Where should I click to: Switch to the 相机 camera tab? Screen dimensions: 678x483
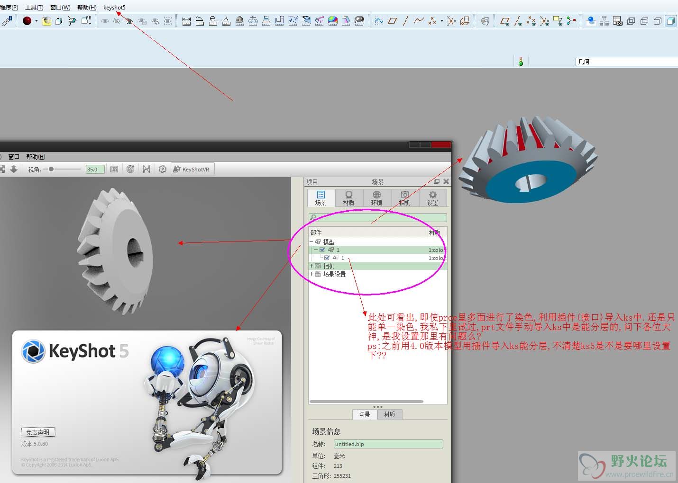click(404, 198)
